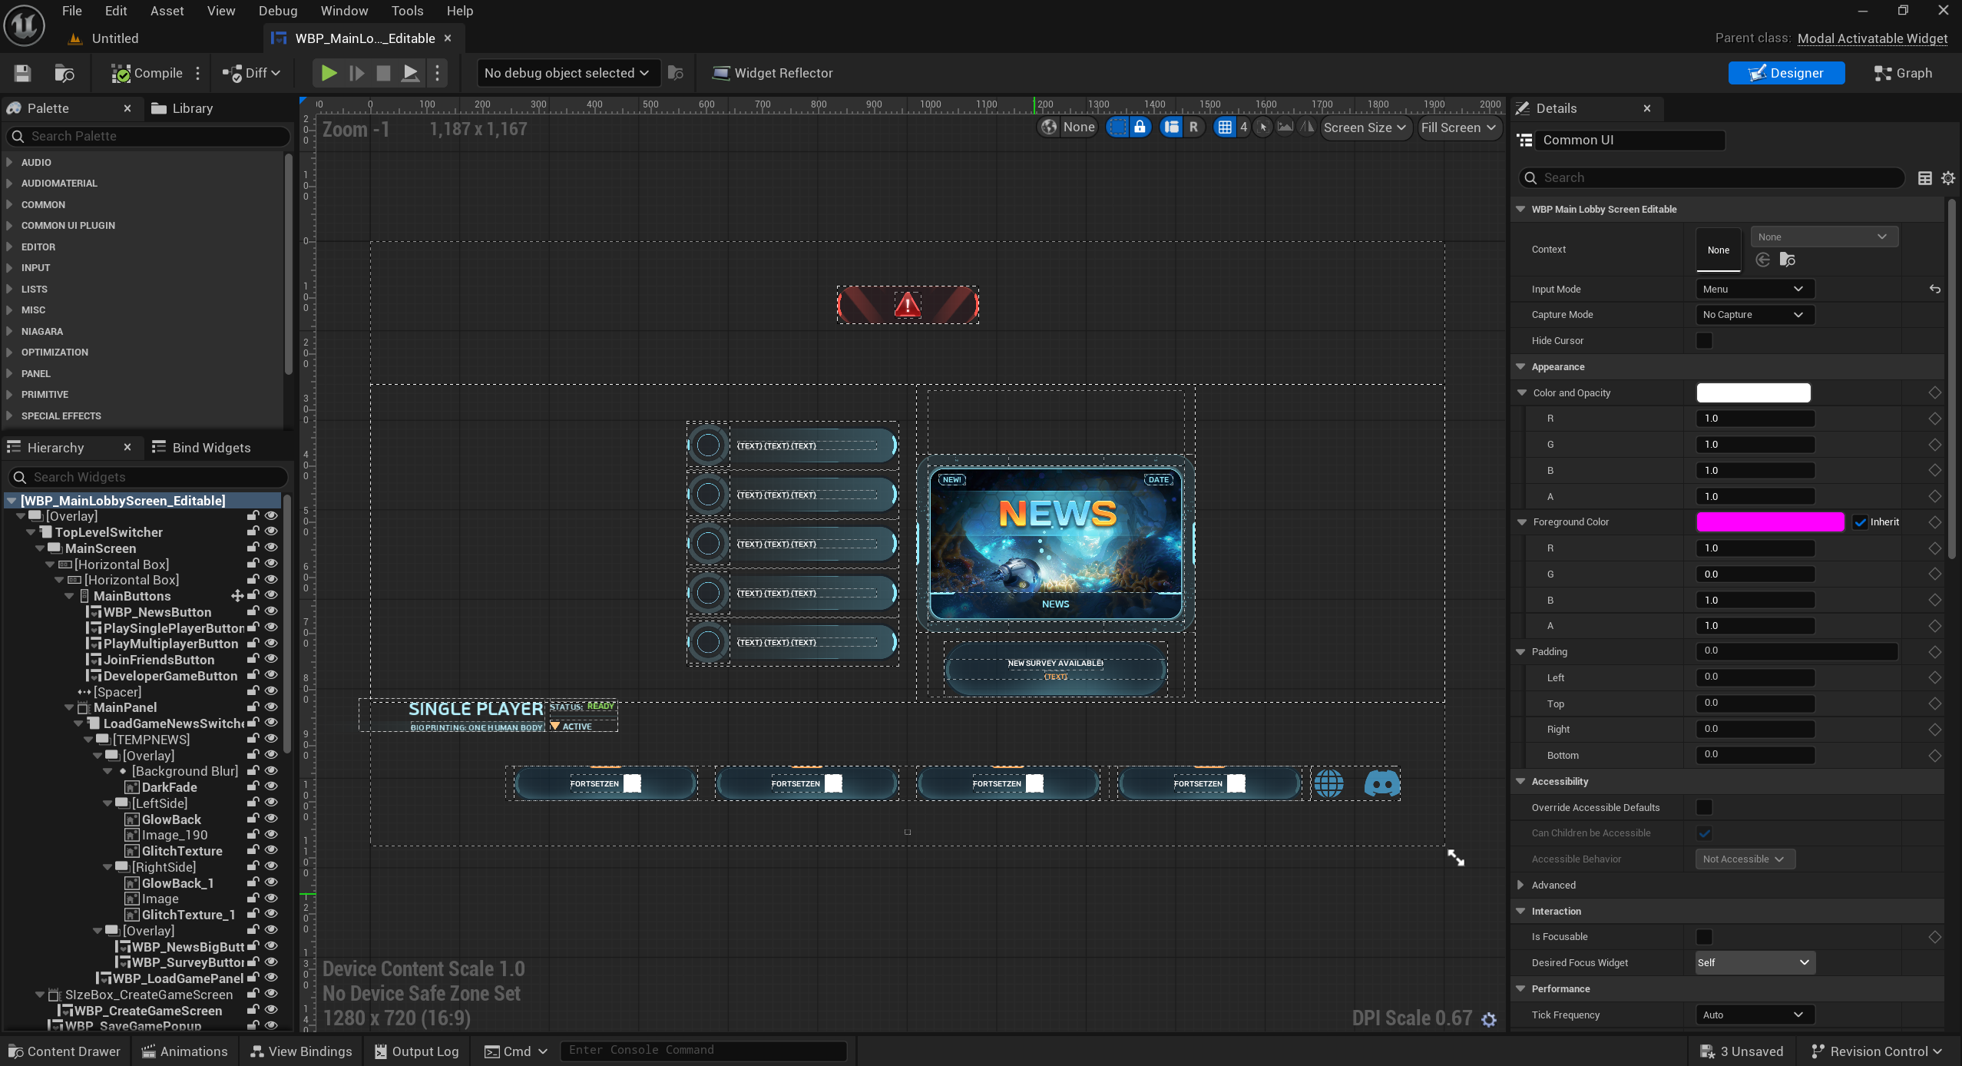Image resolution: width=1962 pixels, height=1066 pixels.
Task: Toggle the Foreground Color Inherit checkbox
Action: [1860, 522]
